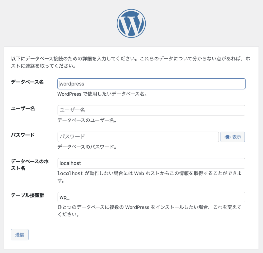Click the eye icon beside password field

228,137
